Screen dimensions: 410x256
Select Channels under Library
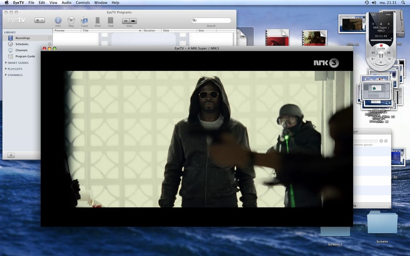(x=21, y=50)
